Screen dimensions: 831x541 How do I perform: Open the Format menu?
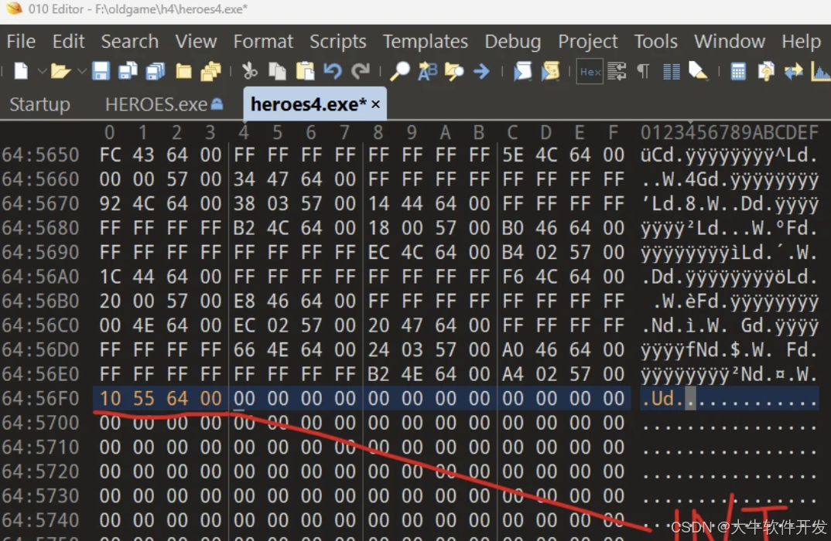click(x=263, y=41)
